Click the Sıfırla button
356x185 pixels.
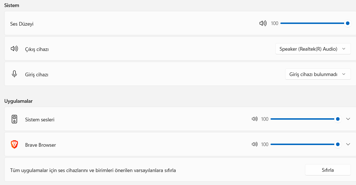(328, 170)
